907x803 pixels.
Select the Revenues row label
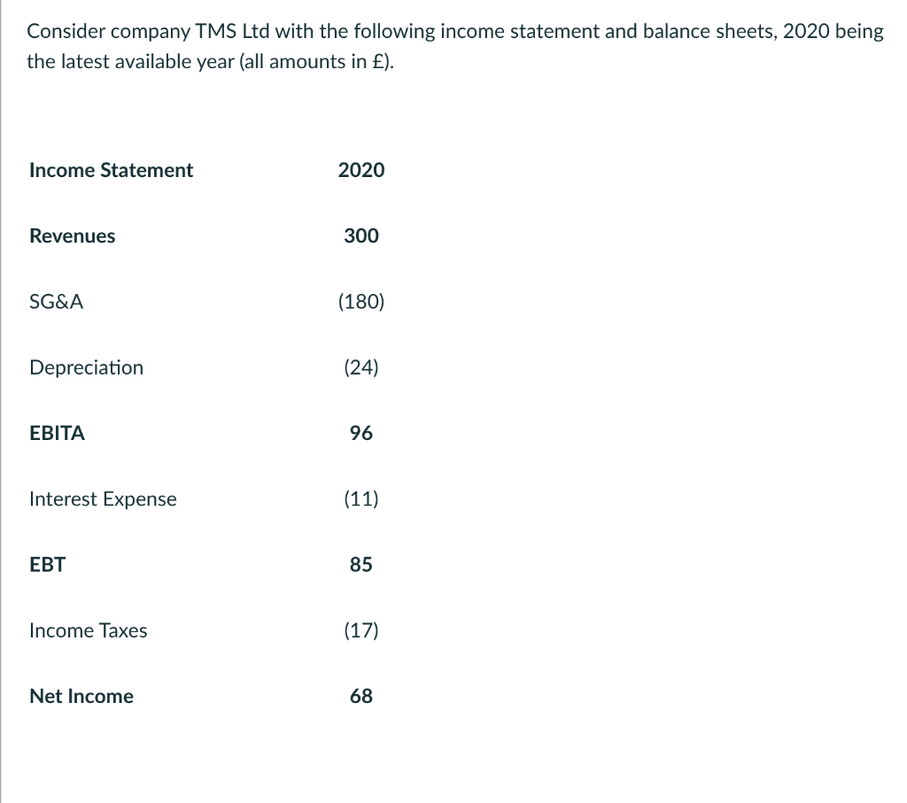point(72,235)
